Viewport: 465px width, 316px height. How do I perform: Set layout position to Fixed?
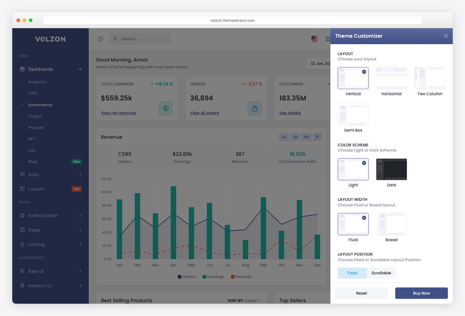pyautogui.click(x=352, y=273)
